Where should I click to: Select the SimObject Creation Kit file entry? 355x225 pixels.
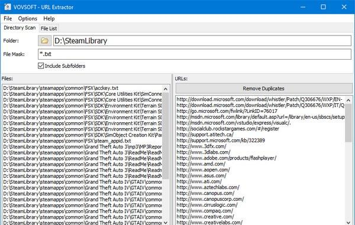click(x=82, y=135)
